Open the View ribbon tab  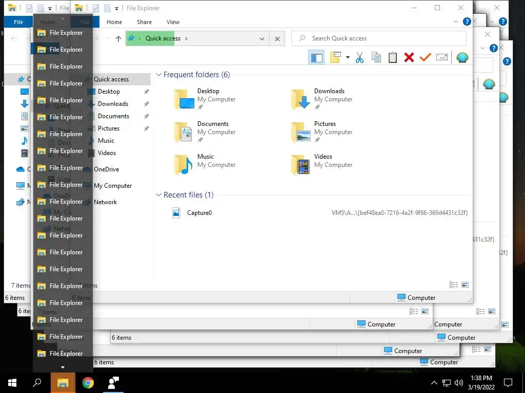pos(173,22)
